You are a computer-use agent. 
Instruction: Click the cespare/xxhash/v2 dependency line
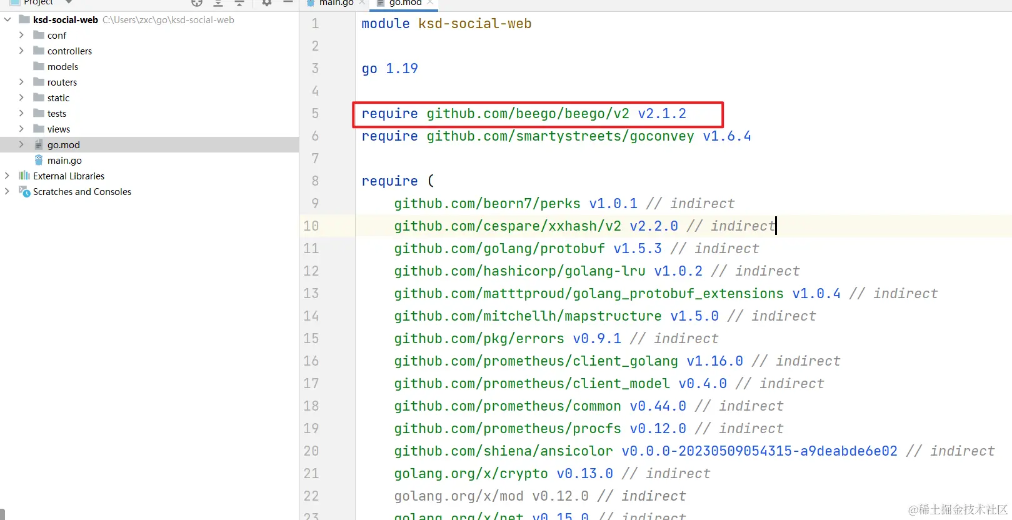click(x=584, y=226)
